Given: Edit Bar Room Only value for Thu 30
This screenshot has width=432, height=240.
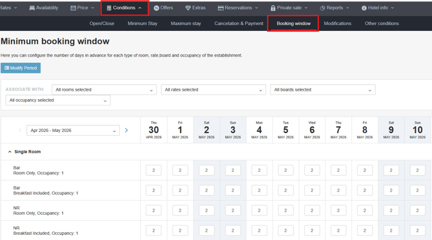Looking at the screenshot, I should (x=153, y=170).
